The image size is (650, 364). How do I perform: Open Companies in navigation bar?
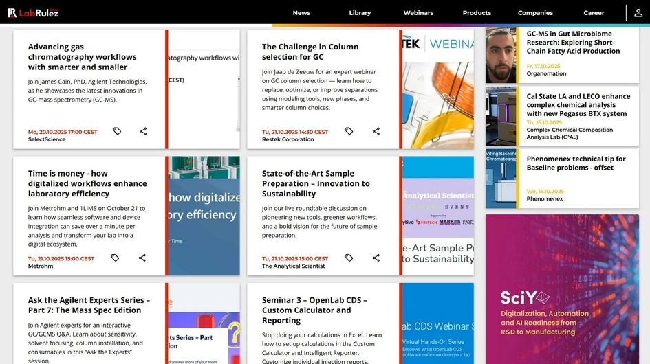point(535,13)
